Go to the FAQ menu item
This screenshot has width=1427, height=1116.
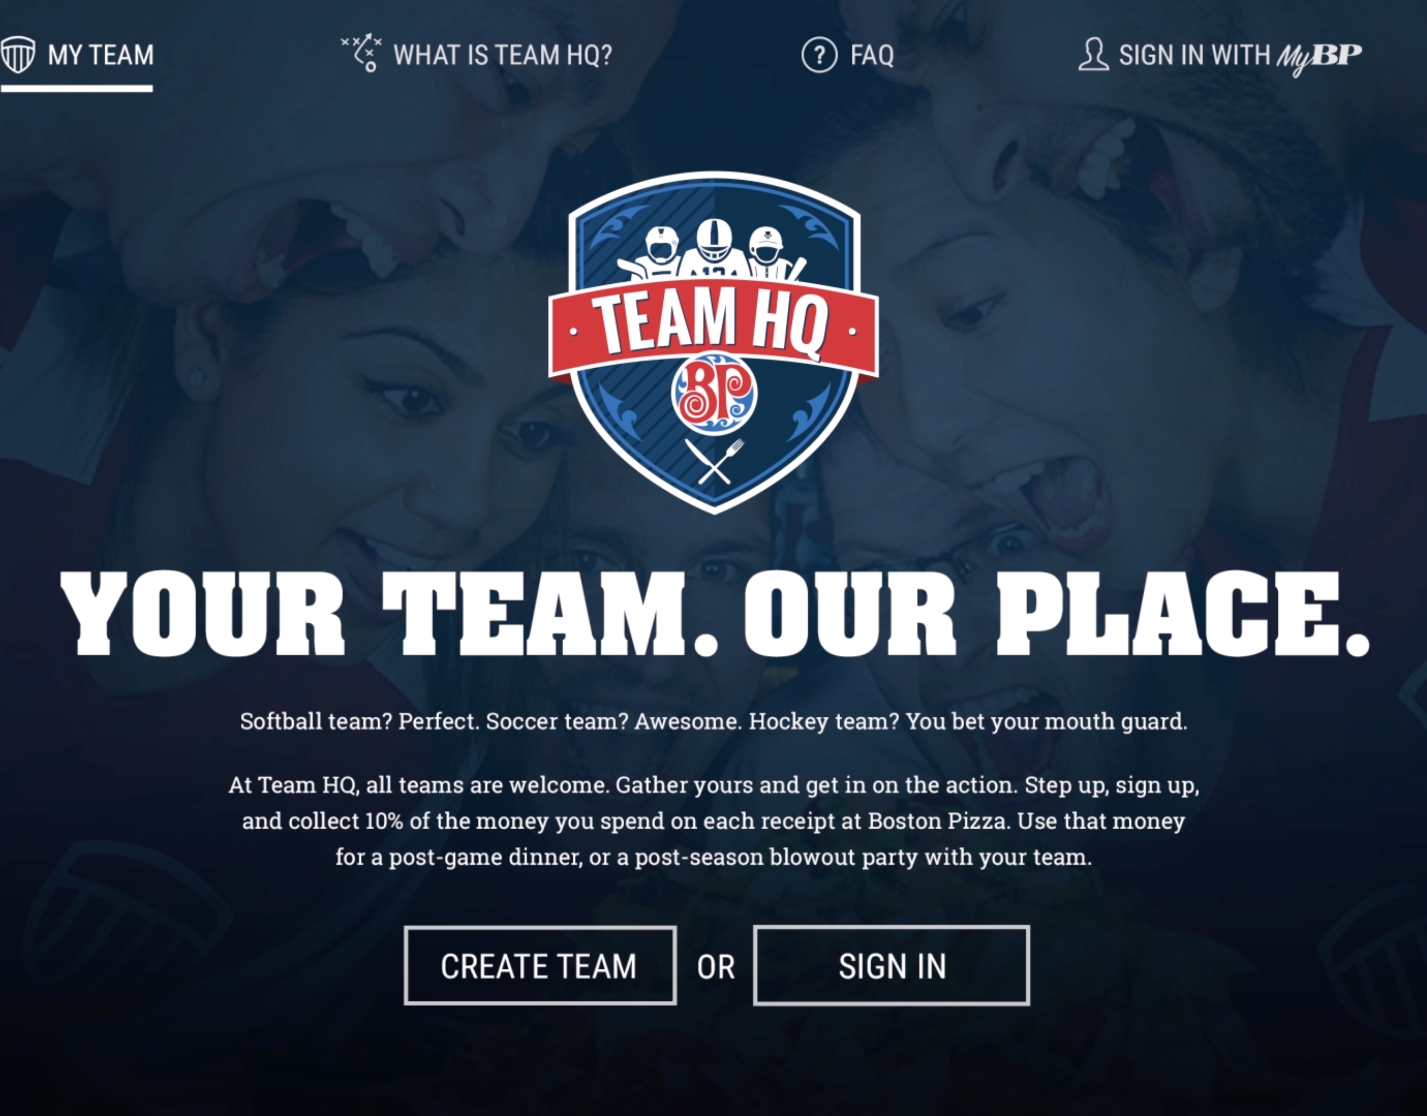(872, 56)
